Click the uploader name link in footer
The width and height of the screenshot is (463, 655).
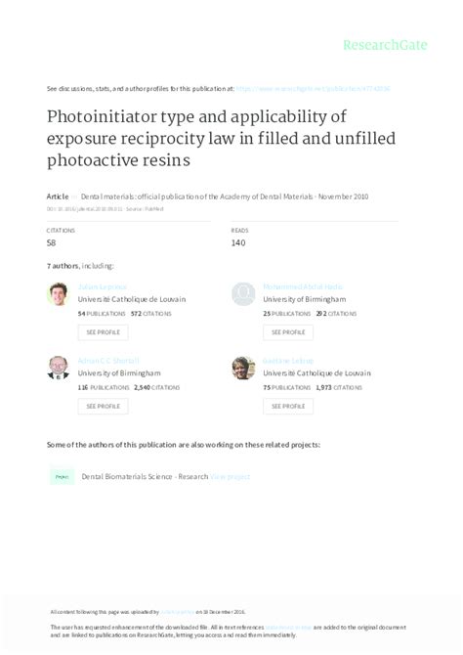(x=178, y=612)
